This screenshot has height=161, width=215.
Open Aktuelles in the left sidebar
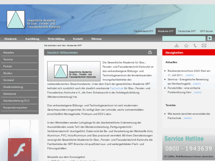click(x=19, y=53)
